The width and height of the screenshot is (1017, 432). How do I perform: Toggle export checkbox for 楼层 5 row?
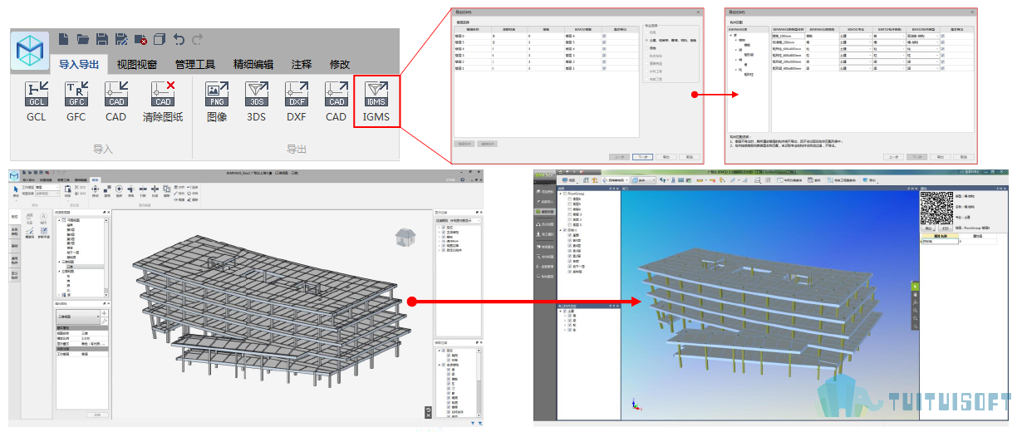click(604, 42)
